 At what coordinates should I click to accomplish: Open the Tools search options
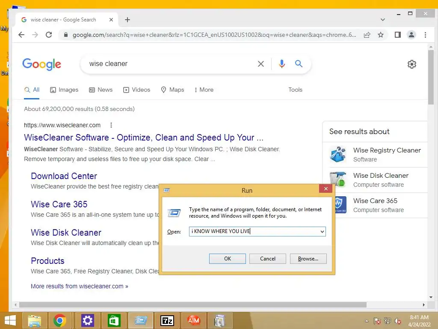[x=295, y=90]
